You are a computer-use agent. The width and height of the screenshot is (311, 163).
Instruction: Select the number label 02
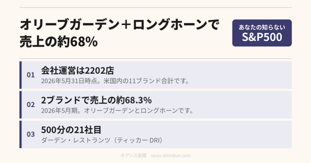(x=31, y=105)
